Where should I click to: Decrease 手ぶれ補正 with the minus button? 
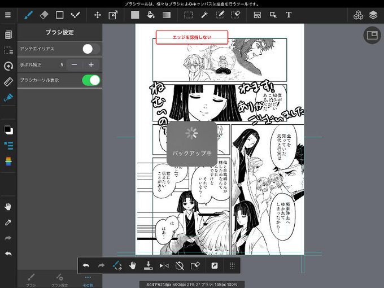coord(75,64)
